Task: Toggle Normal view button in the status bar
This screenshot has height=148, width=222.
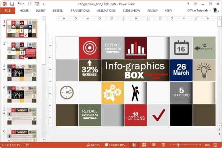Action: (134, 145)
